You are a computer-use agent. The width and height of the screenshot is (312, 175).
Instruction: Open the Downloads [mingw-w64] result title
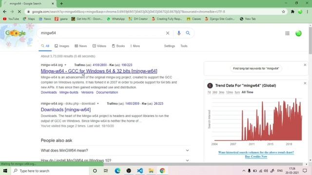point(66,109)
